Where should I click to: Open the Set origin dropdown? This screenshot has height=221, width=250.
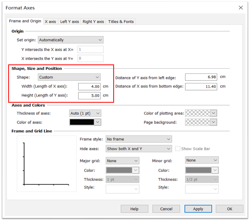click(70, 40)
